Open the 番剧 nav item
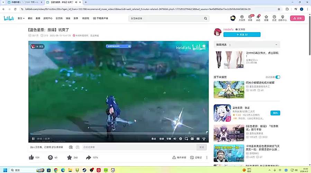This screenshot has width=311, height=173. tap(30, 18)
